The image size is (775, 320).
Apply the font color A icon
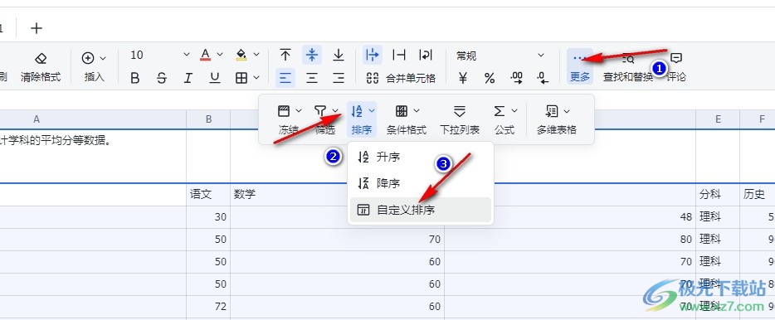click(206, 55)
